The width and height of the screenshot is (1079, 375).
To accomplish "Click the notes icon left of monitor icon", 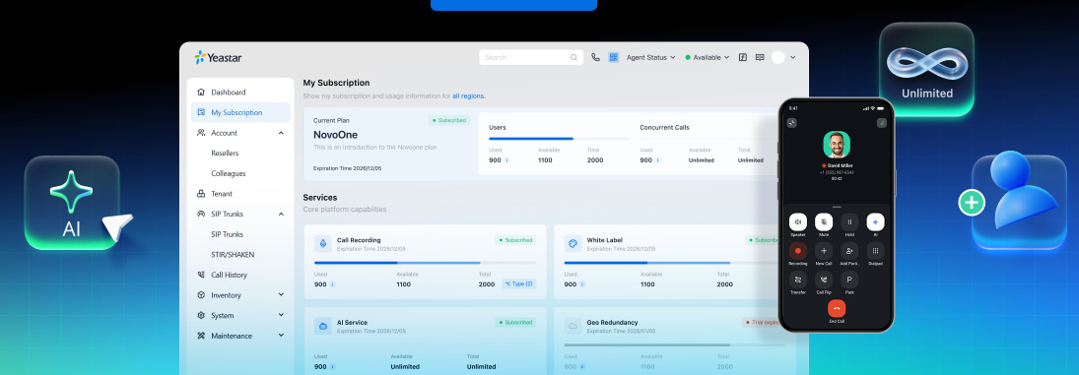I will [743, 58].
